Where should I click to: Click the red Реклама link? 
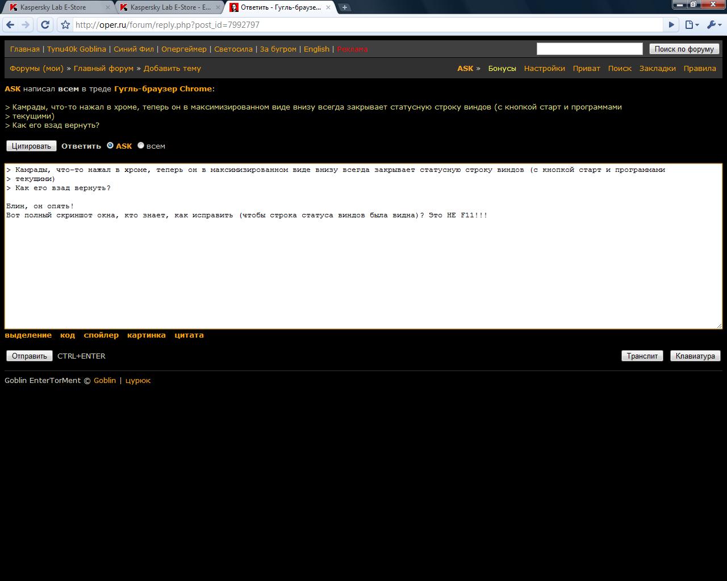(x=352, y=49)
